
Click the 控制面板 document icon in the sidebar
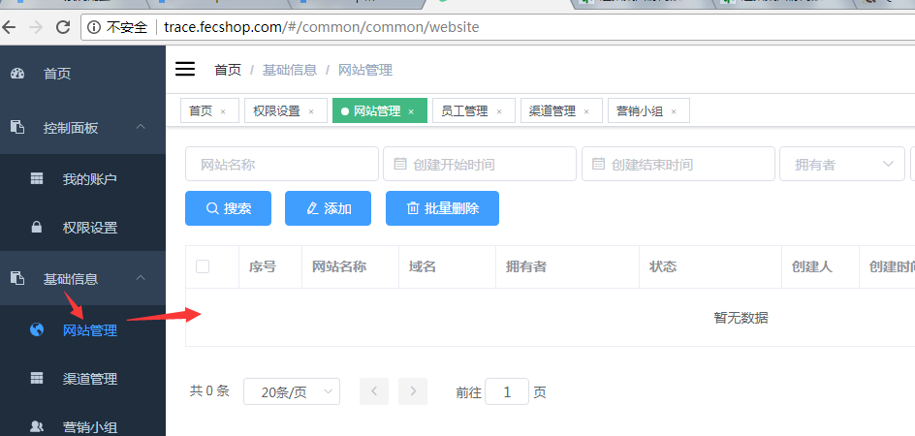tap(17, 127)
